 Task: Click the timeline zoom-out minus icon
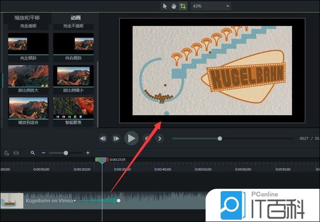coord(43,153)
